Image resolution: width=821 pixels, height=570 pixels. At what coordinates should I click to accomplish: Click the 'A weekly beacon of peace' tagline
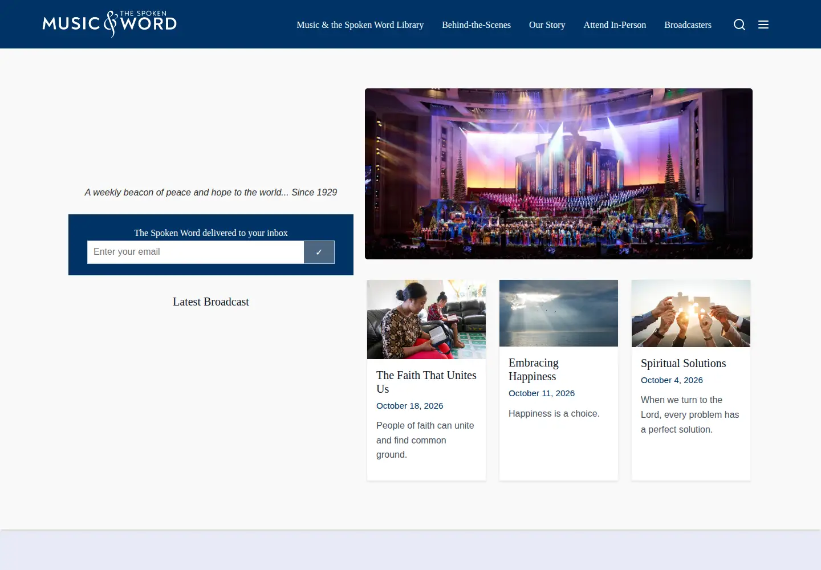211,193
